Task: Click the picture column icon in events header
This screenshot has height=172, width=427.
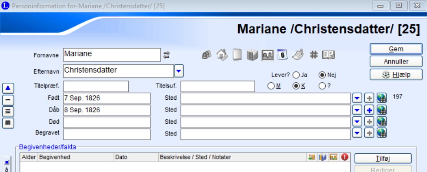Action: coord(334,157)
